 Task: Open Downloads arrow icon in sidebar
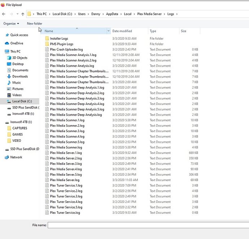pyautogui.click(x=9, y=76)
